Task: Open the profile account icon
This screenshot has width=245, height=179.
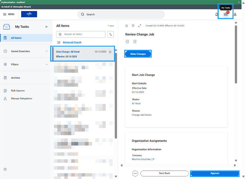Action: [235, 14]
